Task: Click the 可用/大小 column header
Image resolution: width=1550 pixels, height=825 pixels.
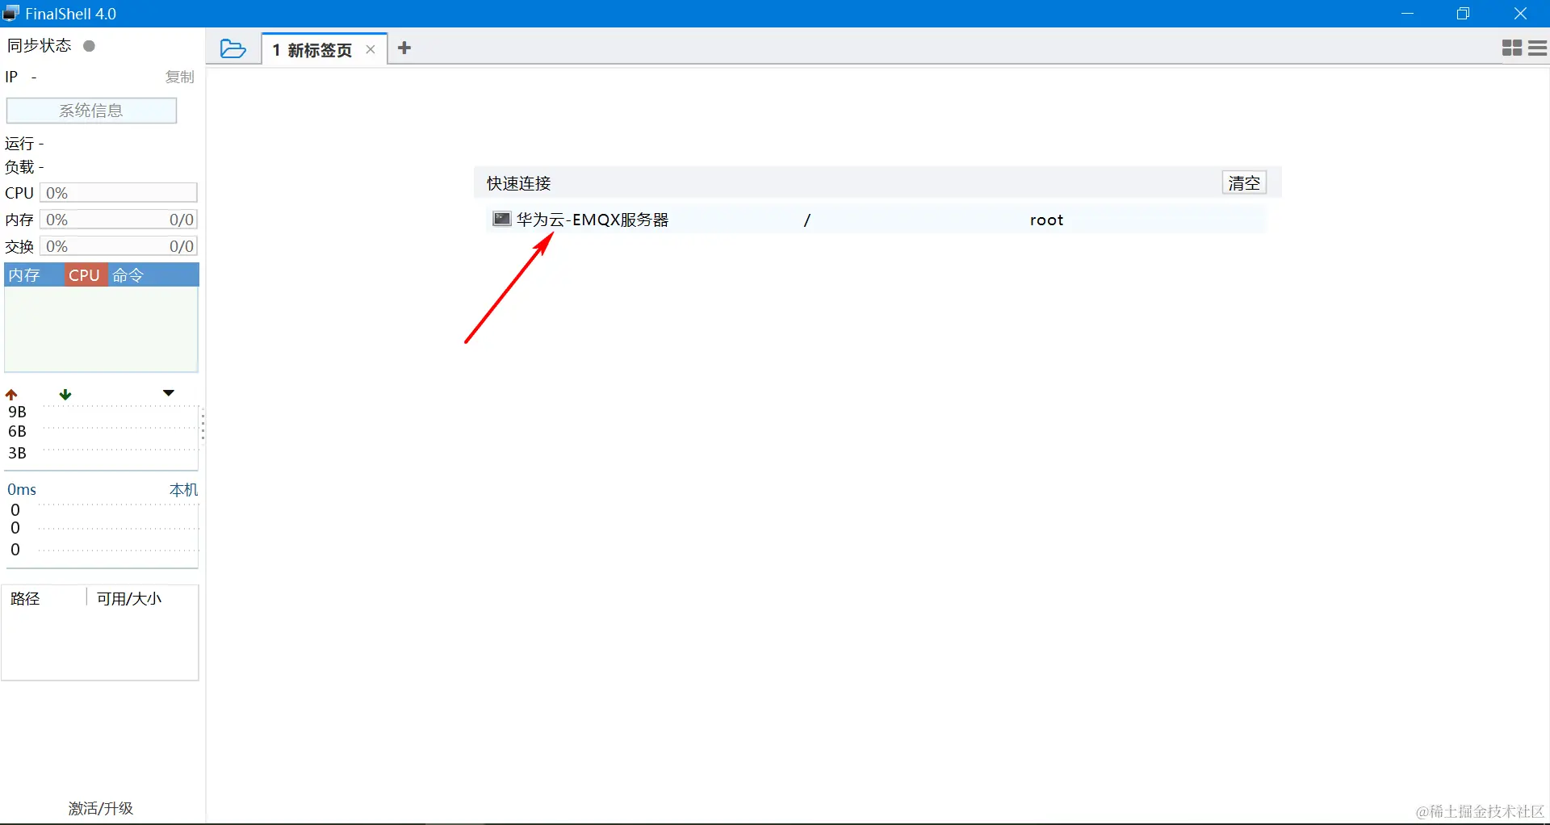Action: pyautogui.click(x=129, y=598)
